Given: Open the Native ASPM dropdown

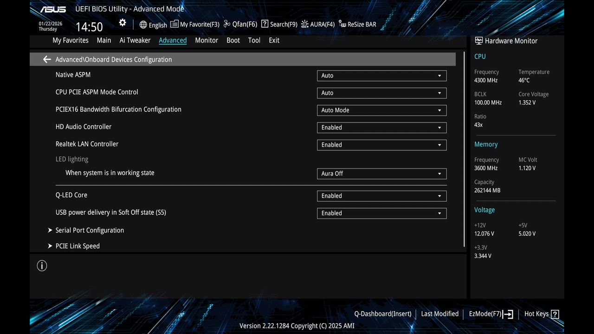Looking at the screenshot, I should coord(381,75).
